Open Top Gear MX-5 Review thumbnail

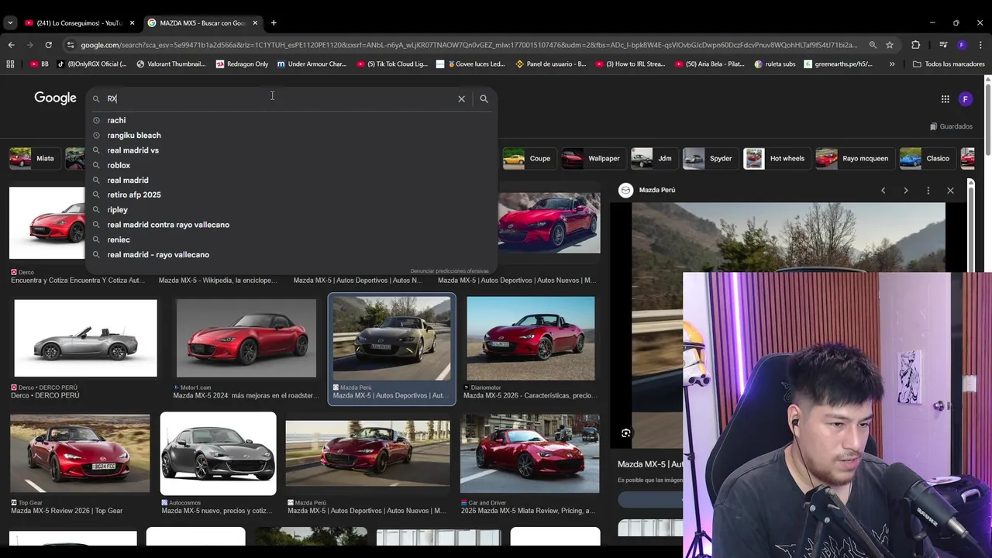(80, 453)
